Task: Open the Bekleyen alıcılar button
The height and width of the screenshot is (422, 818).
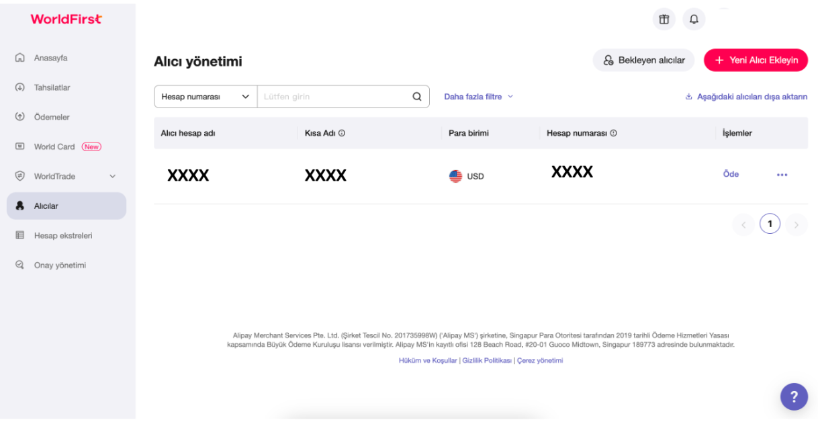Action: [x=643, y=60]
